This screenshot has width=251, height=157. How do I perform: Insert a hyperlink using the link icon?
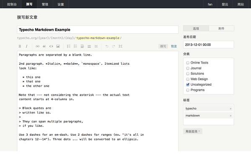(x=38, y=46)
